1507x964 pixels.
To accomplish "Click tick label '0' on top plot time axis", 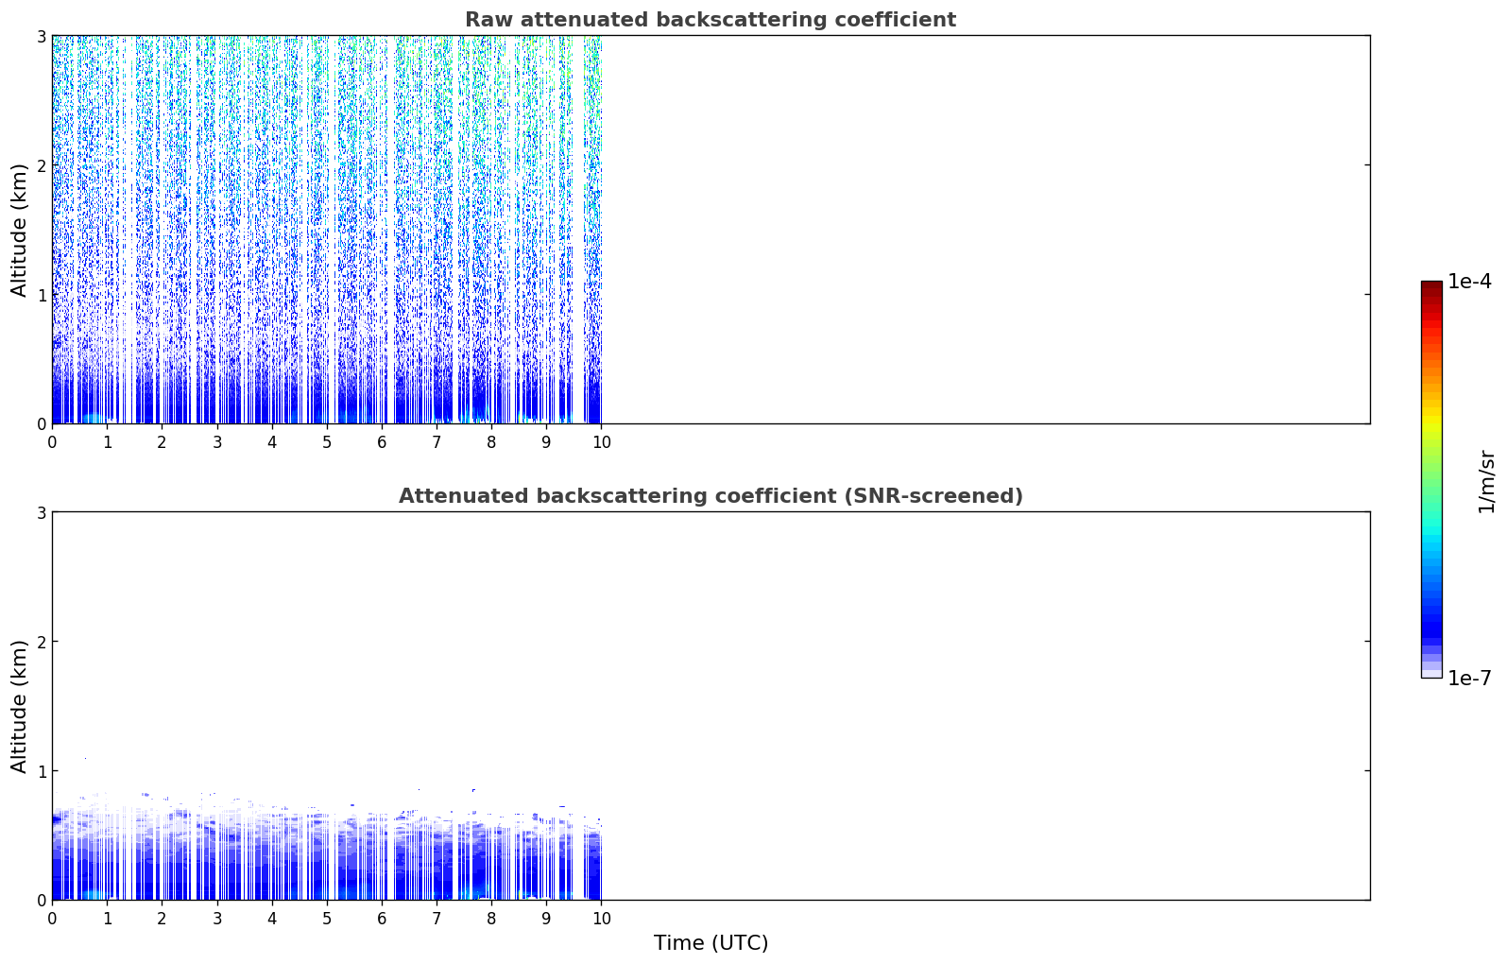I will 52,442.
